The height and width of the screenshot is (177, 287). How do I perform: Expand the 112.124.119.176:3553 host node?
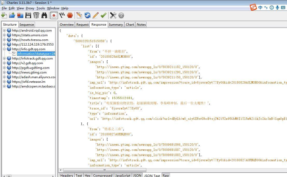[x=4, y=45]
